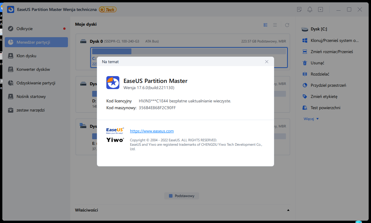Close the Na temat dialog
This screenshot has width=371, height=223.
(x=267, y=62)
